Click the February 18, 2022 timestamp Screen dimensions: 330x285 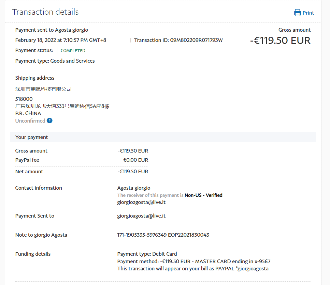[x=61, y=40]
